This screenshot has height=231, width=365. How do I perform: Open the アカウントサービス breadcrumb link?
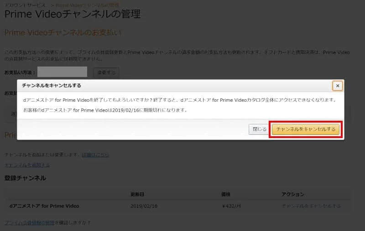coord(24,4)
